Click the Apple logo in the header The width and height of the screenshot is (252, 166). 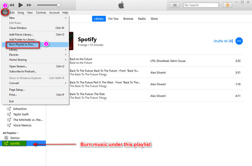(121, 5)
